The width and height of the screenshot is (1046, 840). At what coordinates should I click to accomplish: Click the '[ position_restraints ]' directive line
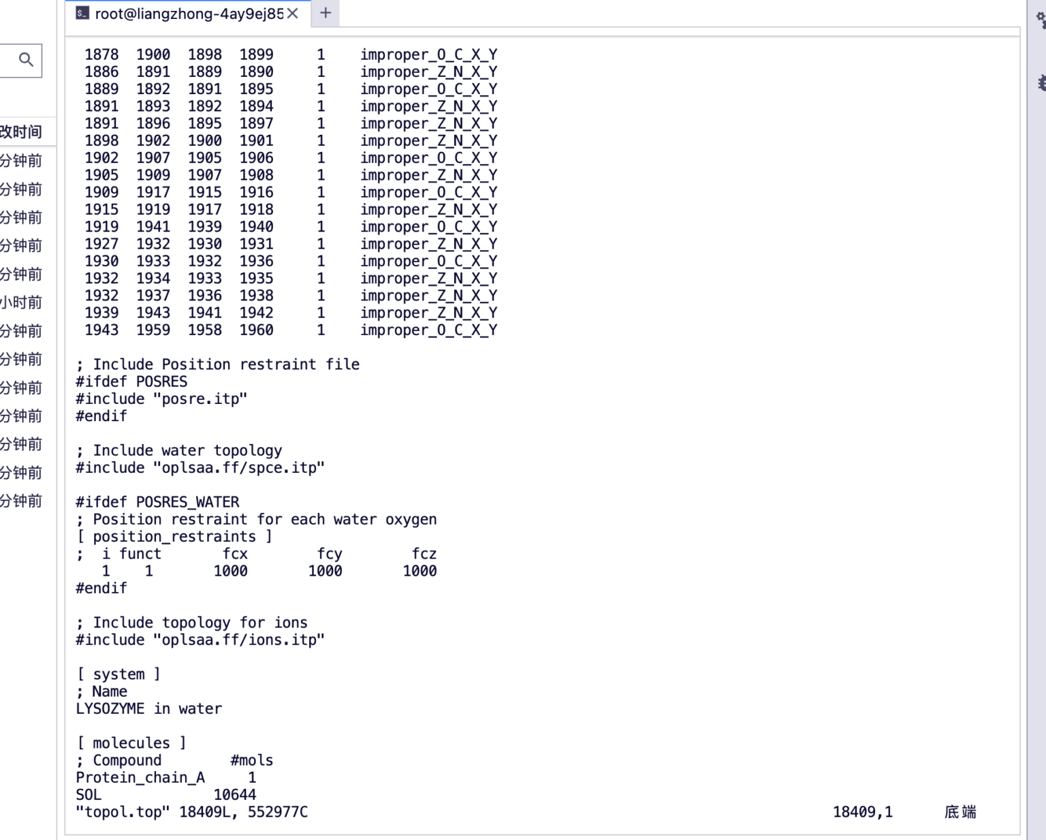click(x=174, y=536)
